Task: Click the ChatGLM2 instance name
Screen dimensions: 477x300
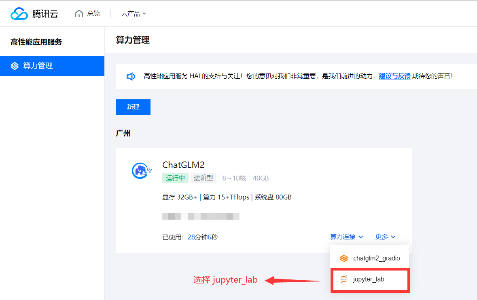Action: [x=183, y=165]
